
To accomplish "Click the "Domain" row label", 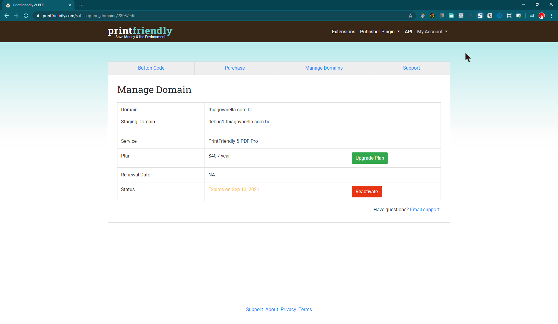I will coord(129,110).
